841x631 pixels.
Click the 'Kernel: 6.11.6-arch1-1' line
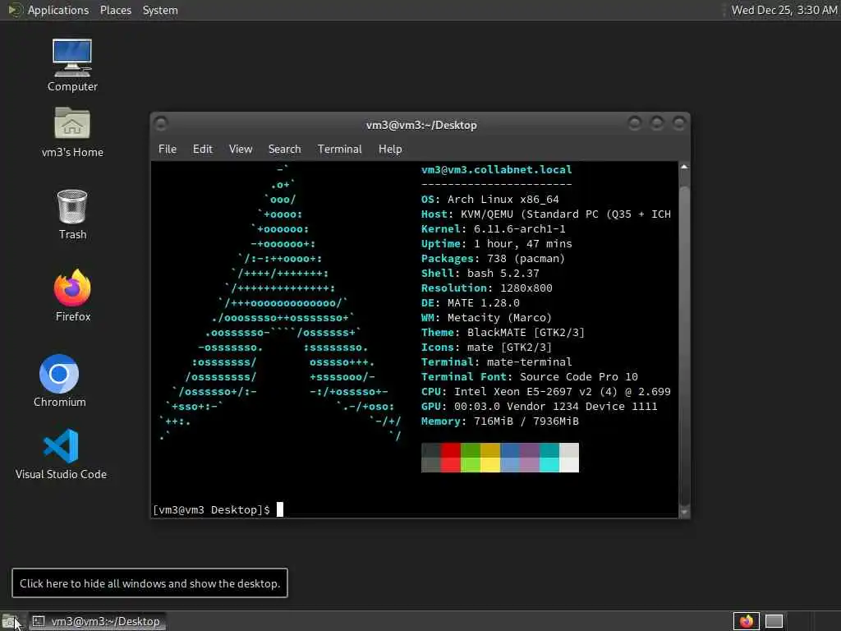tap(493, 228)
